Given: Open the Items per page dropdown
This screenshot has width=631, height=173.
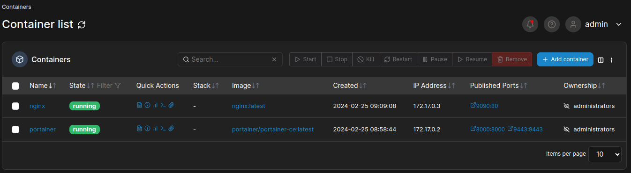Looking at the screenshot, I should pyautogui.click(x=605, y=154).
